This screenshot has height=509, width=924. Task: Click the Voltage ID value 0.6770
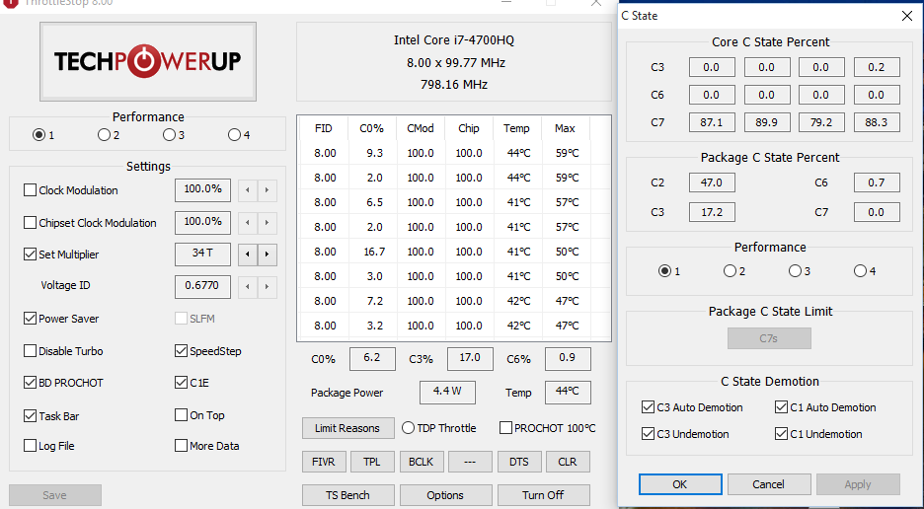(202, 286)
